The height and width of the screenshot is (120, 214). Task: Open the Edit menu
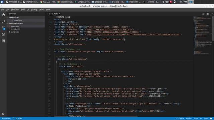[7, 10]
